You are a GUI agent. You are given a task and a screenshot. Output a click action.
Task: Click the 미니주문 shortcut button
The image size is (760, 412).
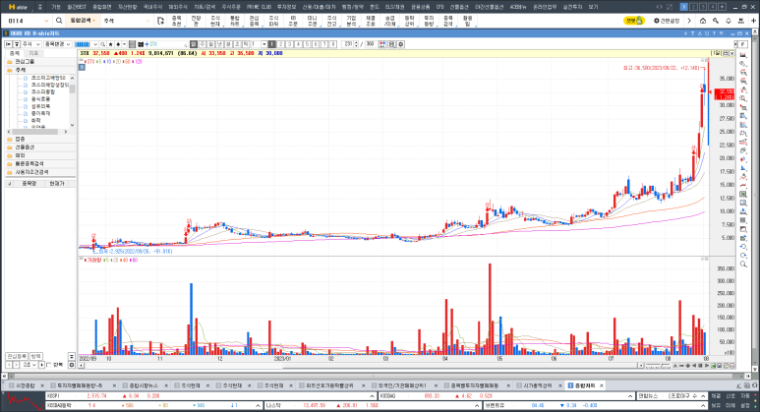tap(312, 21)
